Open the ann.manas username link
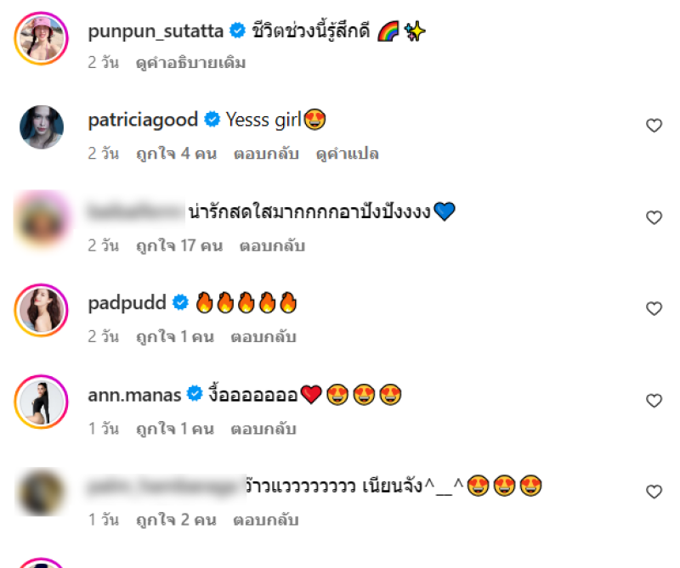Screen dimensions: 680x568 pos(134,395)
